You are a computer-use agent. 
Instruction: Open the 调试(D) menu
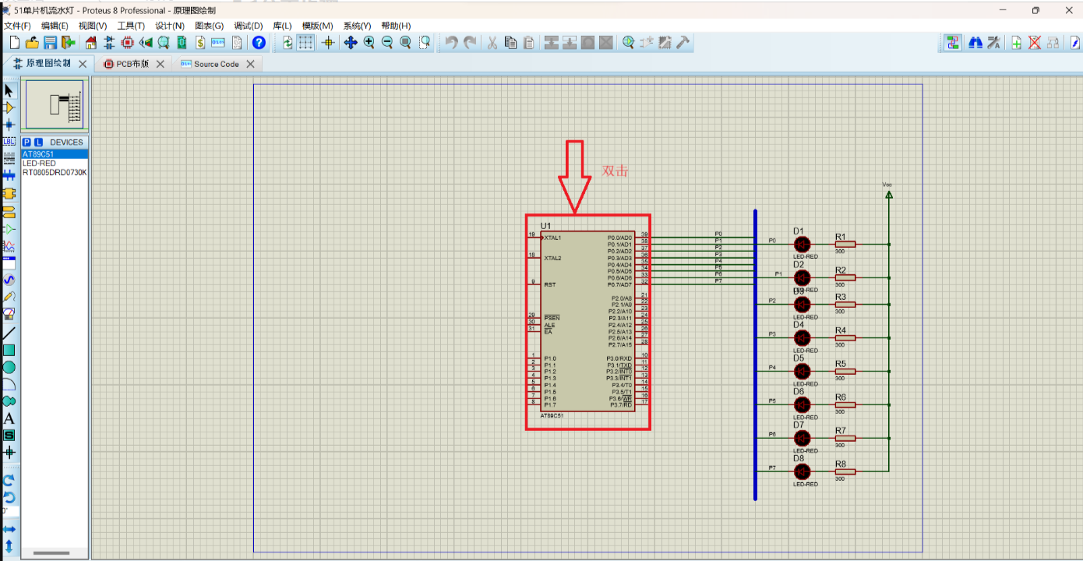click(x=249, y=26)
